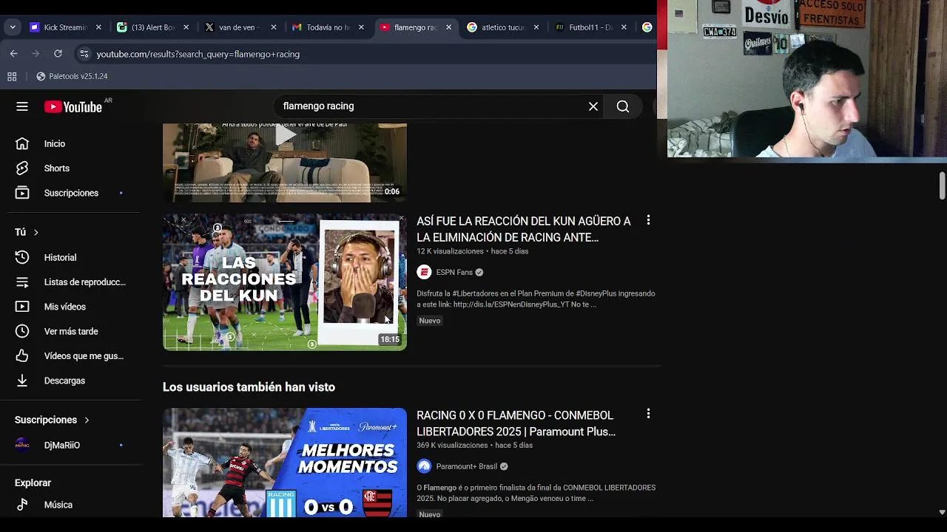
Task: Click the browser address bar URL
Action: (x=198, y=54)
